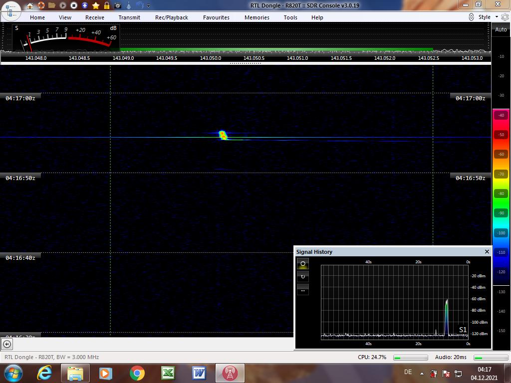Show hidden system tray icons
This screenshot has height=383, width=511.
(x=422, y=374)
